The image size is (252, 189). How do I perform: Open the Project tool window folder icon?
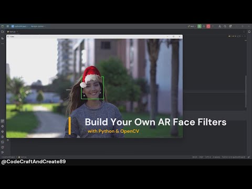(x=3, y=31)
